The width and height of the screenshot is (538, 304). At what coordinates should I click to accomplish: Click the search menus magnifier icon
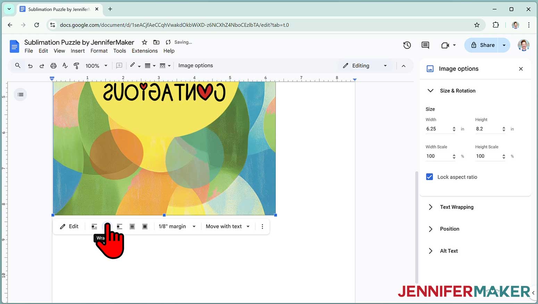[x=18, y=65]
